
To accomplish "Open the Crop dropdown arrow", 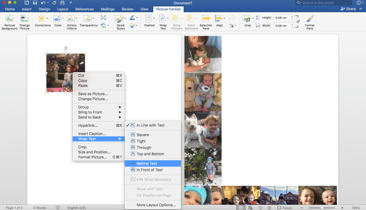I will [253, 18].
